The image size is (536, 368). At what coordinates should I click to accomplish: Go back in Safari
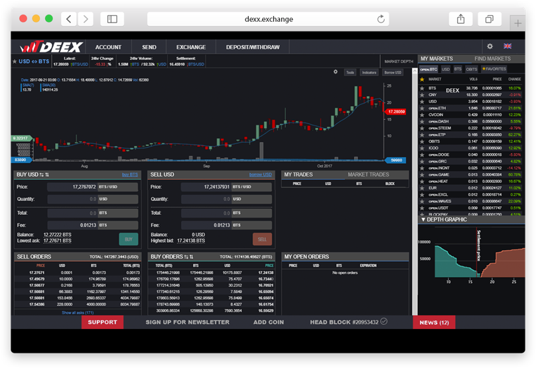[x=69, y=19]
